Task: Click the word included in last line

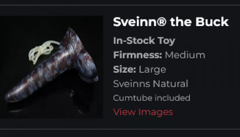Action: (x=172, y=98)
